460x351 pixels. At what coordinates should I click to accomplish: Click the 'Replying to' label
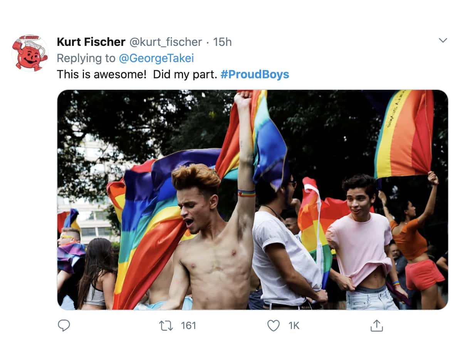point(86,58)
